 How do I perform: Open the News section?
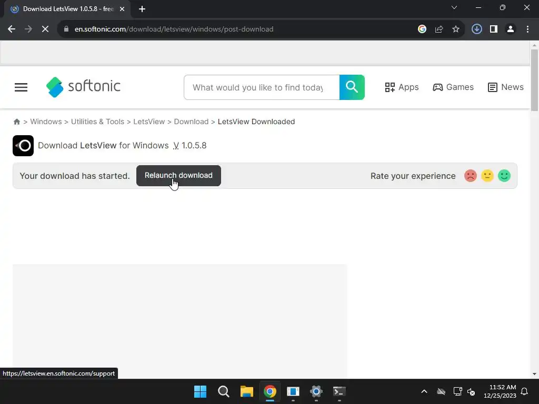(506, 87)
